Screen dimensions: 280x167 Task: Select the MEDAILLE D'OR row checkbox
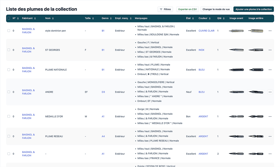[9, 116]
